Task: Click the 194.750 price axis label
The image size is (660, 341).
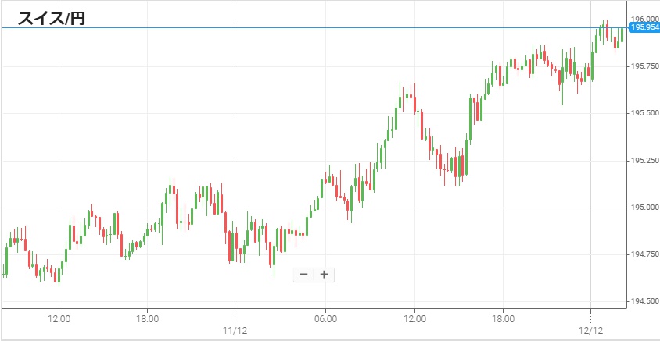Action: [644, 254]
